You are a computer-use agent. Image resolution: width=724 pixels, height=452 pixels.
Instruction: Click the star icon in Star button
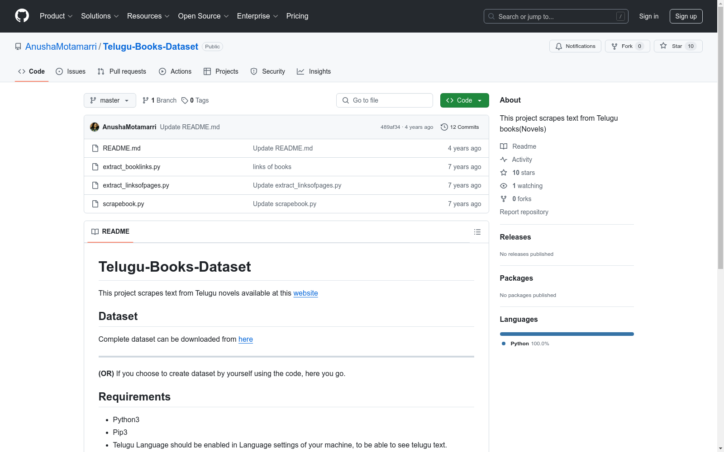(x=663, y=46)
